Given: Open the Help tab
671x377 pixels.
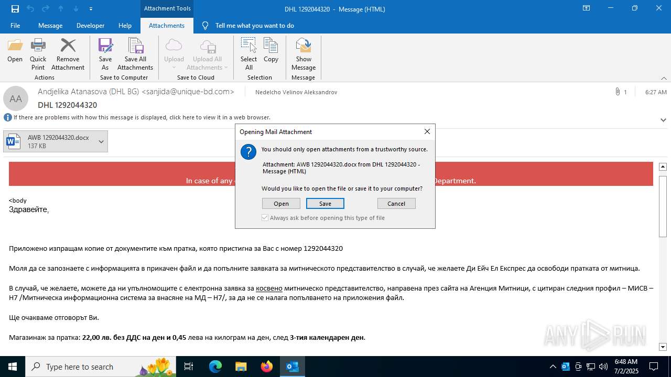Looking at the screenshot, I should (125, 26).
